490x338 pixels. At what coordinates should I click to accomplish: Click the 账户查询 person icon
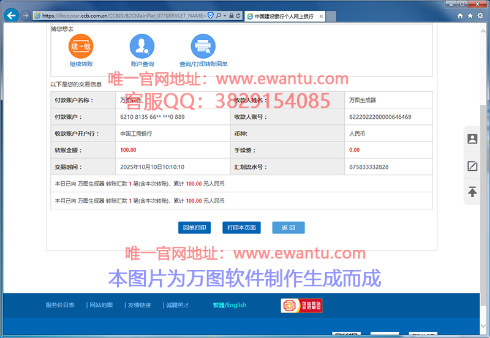(142, 47)
